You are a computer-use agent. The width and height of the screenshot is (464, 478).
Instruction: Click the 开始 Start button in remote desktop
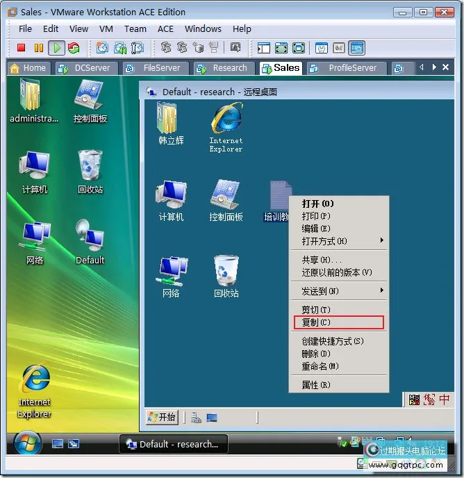pos(162,417)
